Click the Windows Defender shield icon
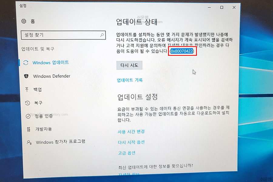The width and height of the screenshot is (273, 182). click(x=26, y=76)
